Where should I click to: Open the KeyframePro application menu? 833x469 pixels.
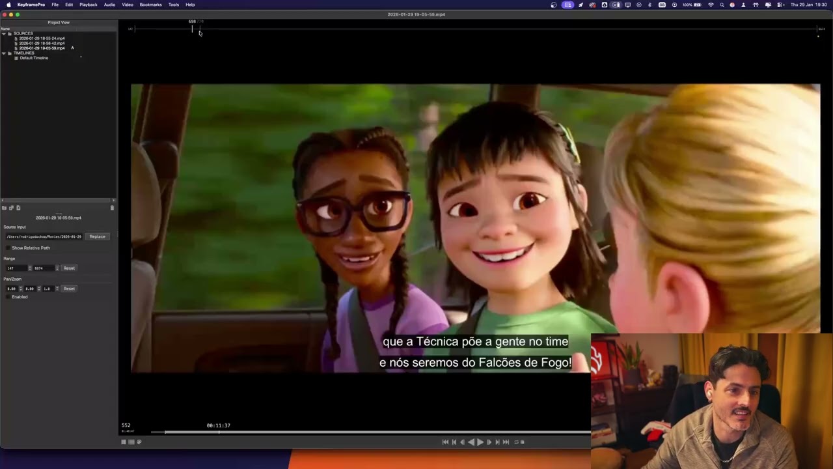point(31,5)
